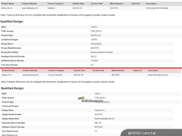Select the SM-R375 cell in the second table row
This screenshot has width=182, height=136.
115,75
